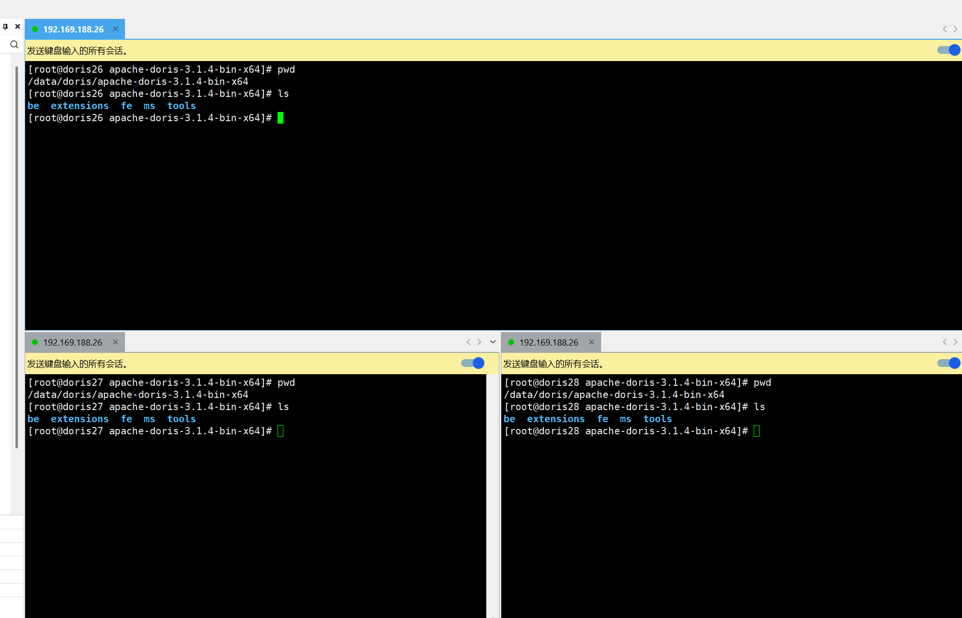Toggle send-keyboard-input switch in bottom-right pane

point(948,363)
